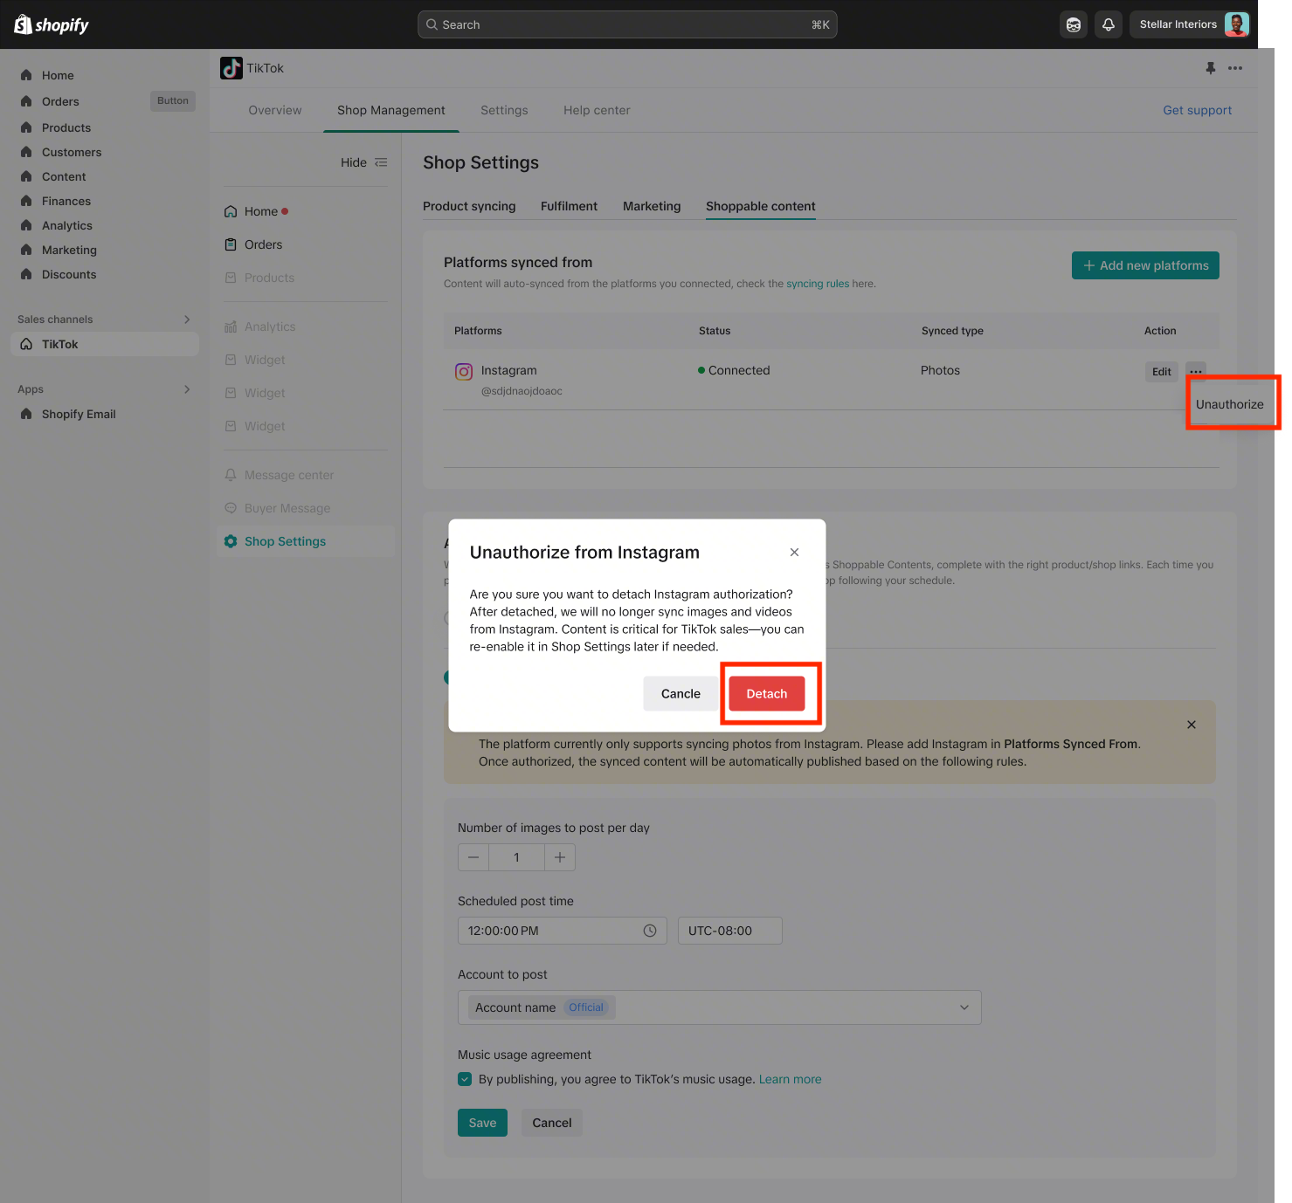The height and width of the screenshot is (1203, 1292).
Task: Focus the Search field in the top bar
Action: (627, 24)
